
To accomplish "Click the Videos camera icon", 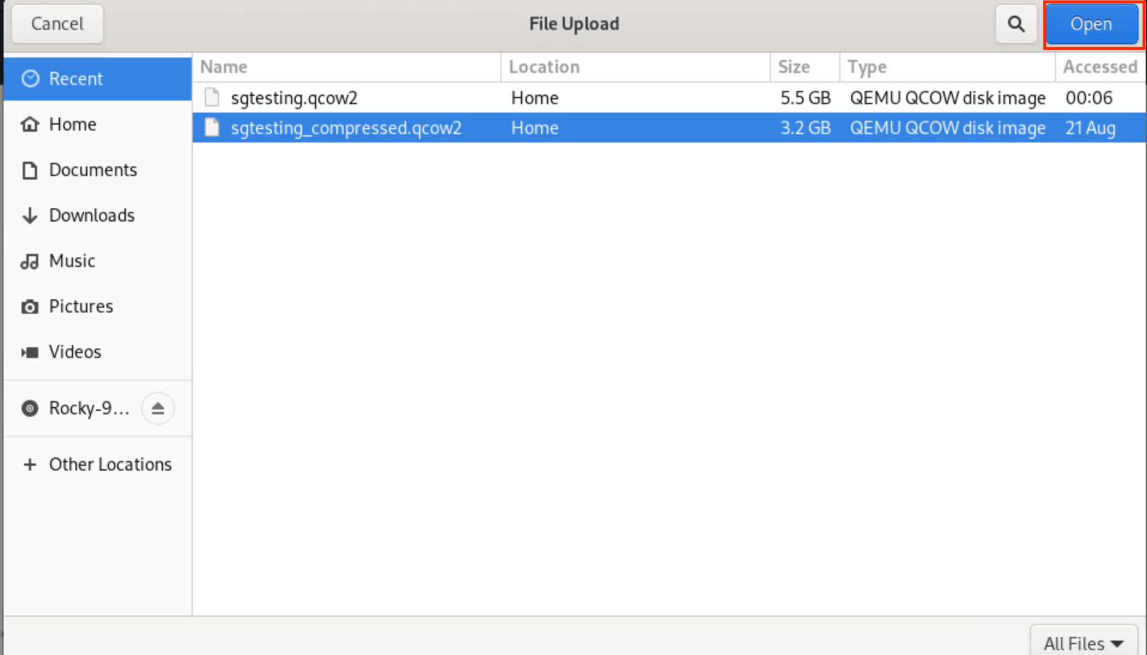I will pyautogui.click(x=29, y=352).
